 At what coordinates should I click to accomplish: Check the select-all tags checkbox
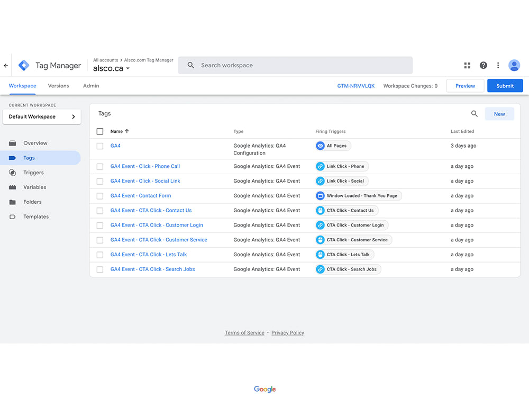tap(99, 131)
